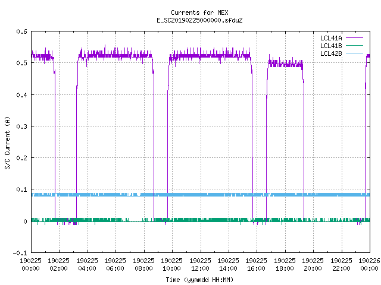Click the y-axis tick value -0.1

[x=20, y=253]
